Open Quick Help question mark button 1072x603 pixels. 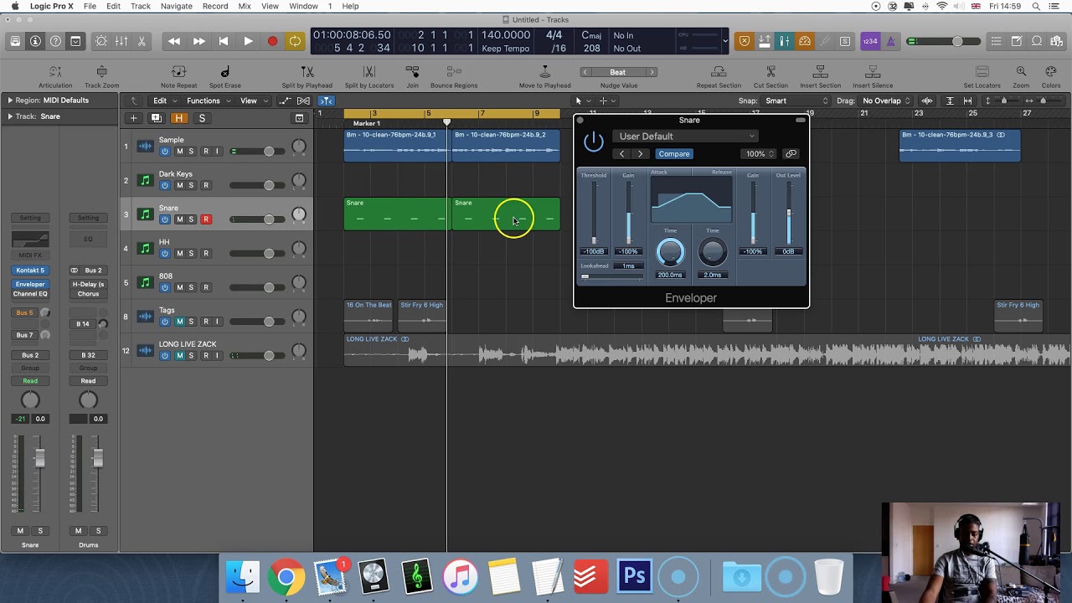pos(55,41)
